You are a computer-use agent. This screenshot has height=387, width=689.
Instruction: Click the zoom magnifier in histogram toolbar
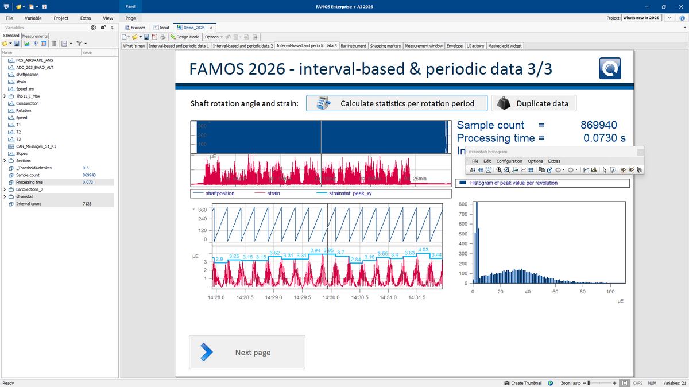coord(500,170)
